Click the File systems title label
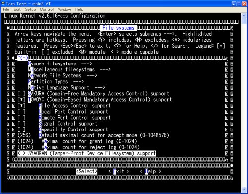This screenshot has height=194, width=248. click(x=119, y=28)
